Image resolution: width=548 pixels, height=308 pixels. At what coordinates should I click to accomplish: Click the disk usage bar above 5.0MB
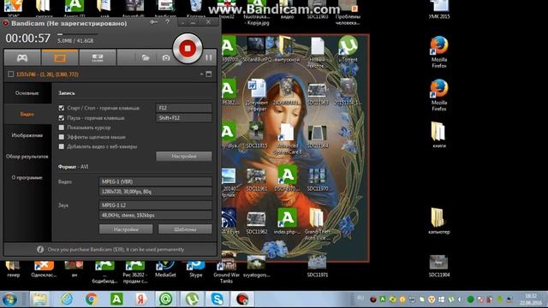(x=78, y=34)
